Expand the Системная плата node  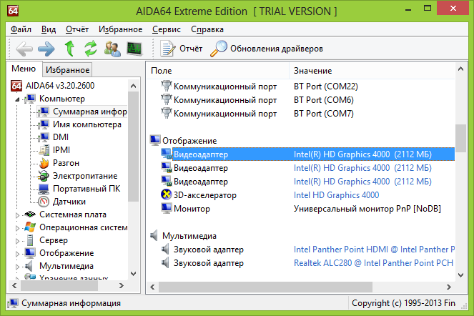pyautogui.click(x=17, y=215)
